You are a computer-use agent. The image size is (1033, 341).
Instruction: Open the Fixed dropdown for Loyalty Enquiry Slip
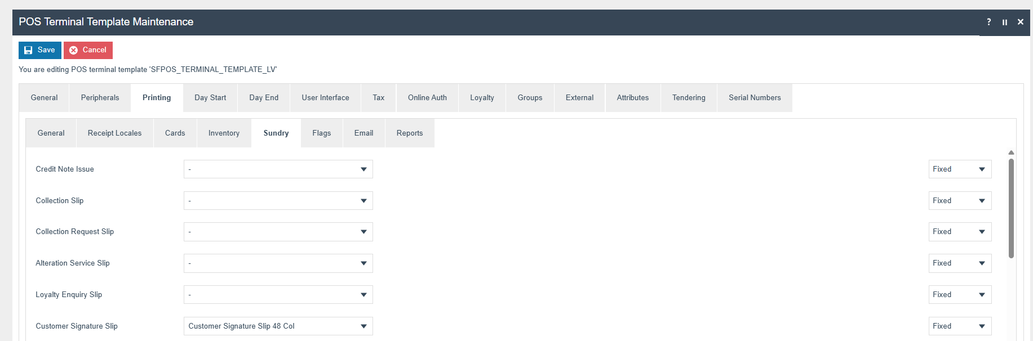[x=959, y=295]
